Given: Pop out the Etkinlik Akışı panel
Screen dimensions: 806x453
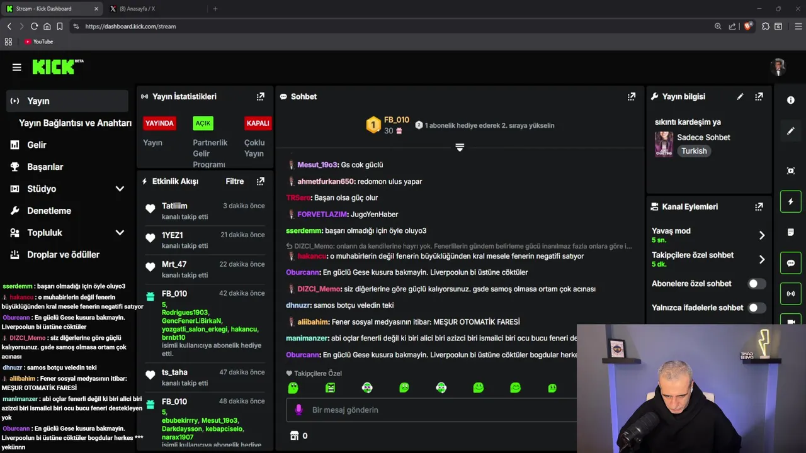Looking at the screenshot, I should coord(260,181).
